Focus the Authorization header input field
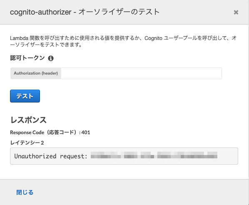249x205 pixels. [x=141, y=73]
